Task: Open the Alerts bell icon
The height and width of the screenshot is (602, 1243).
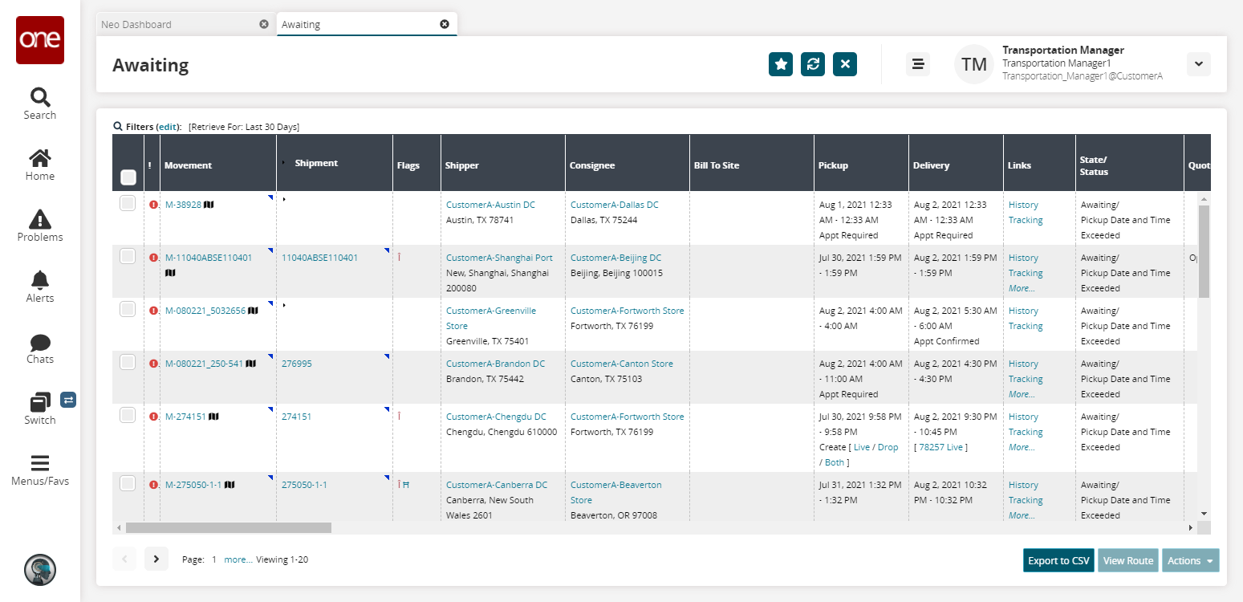Action: (x=39, y=280)
